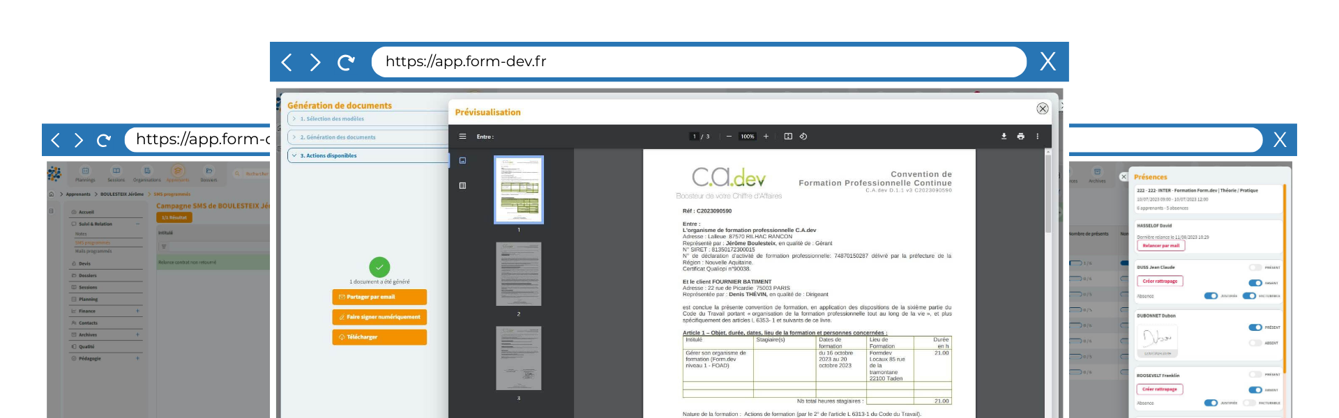Collapse the '3. Actions disponibles' step

coord(328,155)
